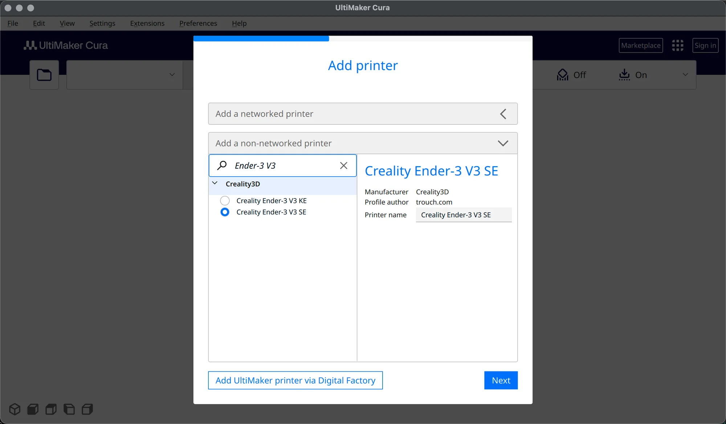Click the Next button
The image size is (726, 424).
point(501,380)
